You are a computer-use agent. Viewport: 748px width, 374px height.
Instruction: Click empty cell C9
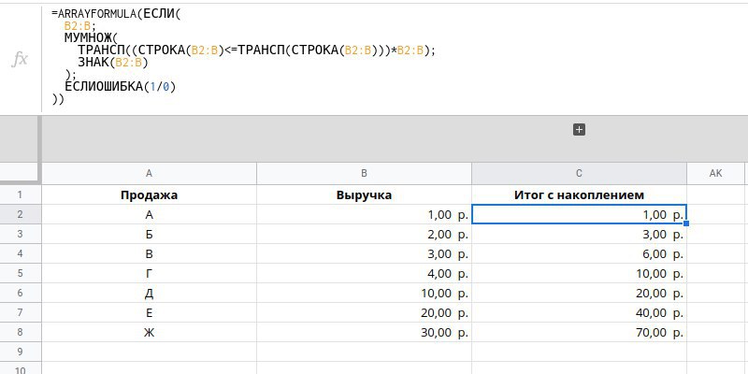coord(579,352)
